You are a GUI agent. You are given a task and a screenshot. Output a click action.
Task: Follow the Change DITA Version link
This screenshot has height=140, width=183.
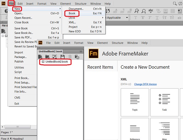[x=145, y=84]
